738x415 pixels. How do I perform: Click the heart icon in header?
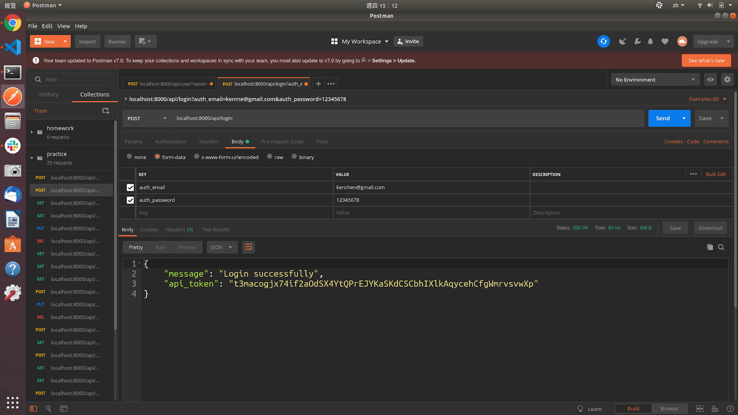coord(665,42)
